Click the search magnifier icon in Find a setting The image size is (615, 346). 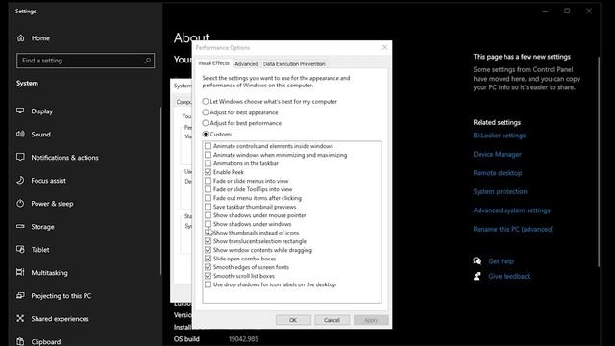(147, 61)
